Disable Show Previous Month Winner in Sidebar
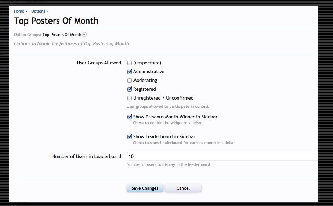This screenshot has width=333, height=206. coord(130,117)
